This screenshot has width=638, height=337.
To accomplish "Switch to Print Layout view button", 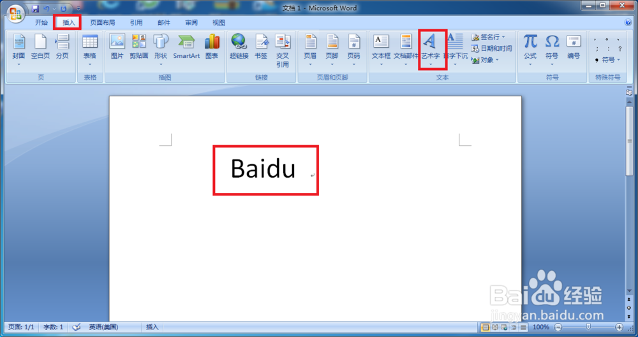I will point(486,327).
